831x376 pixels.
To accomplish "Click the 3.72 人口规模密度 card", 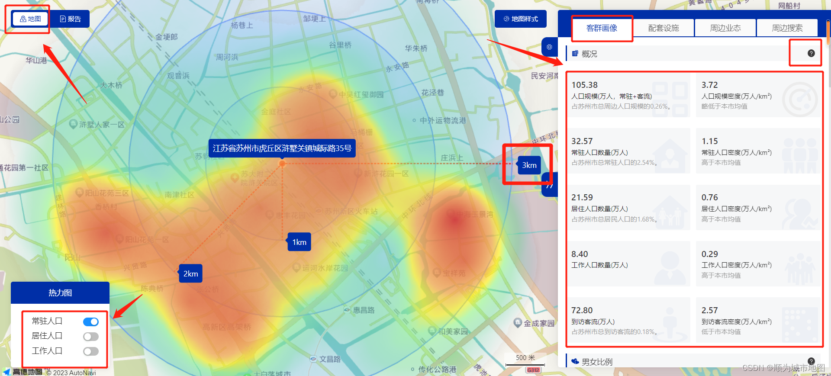I will pos(758,95).
